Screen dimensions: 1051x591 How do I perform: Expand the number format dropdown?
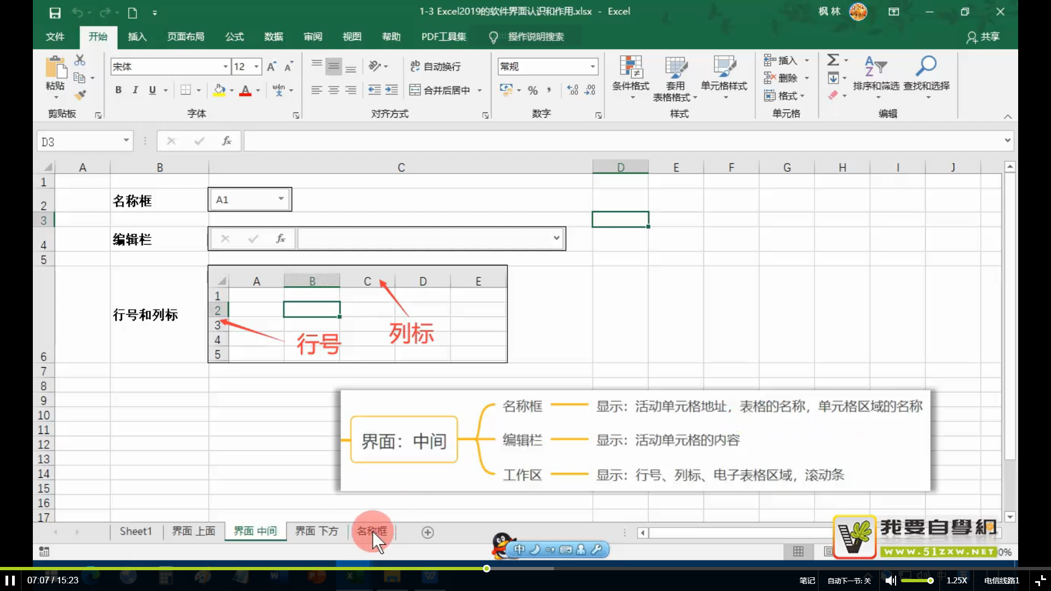point(592,66)
